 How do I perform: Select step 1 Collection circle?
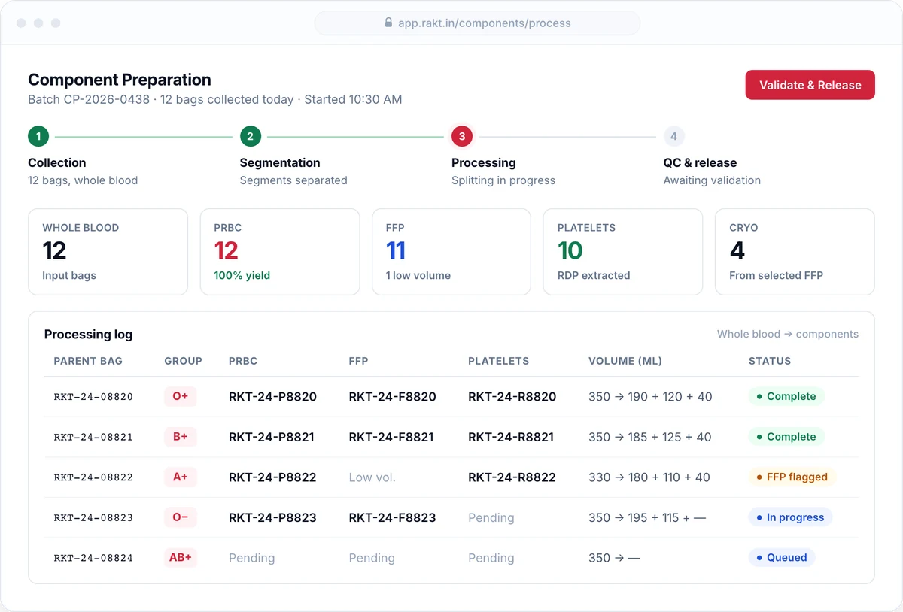[38, 136]
